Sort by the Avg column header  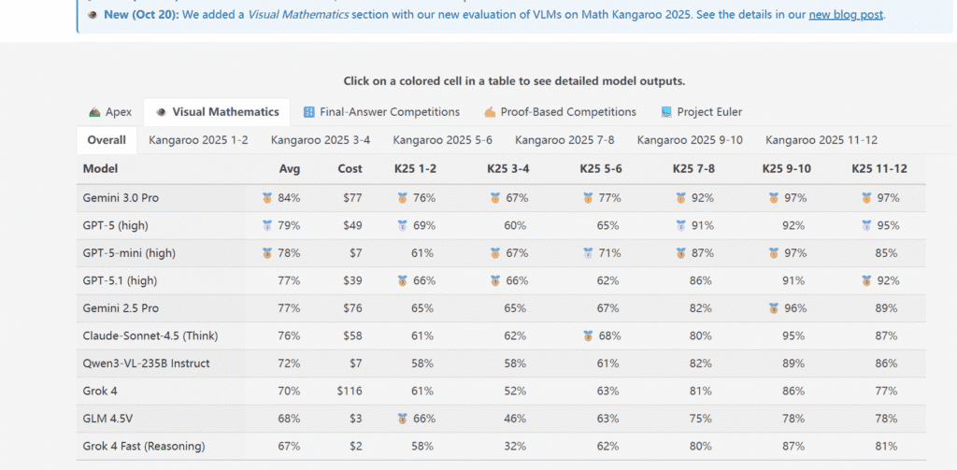pos(290,169)
